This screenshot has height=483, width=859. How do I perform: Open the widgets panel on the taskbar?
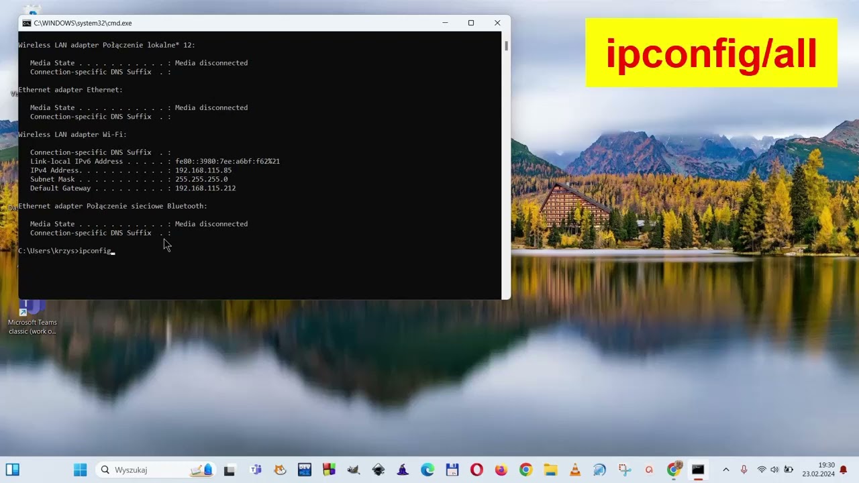coord(12,470)
